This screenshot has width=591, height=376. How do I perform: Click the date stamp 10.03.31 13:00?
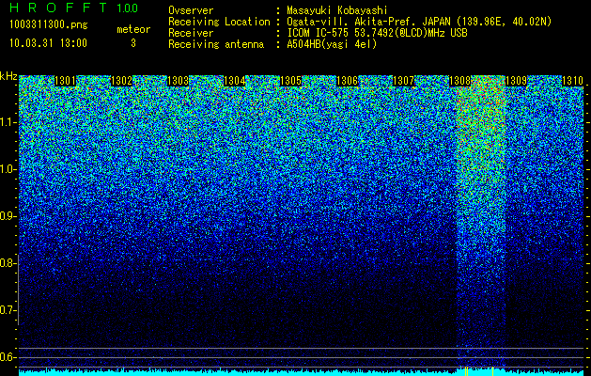pos(48,43)
